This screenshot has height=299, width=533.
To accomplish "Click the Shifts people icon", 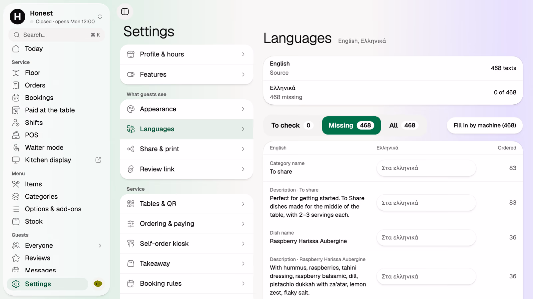I will (x=16, y=123).
